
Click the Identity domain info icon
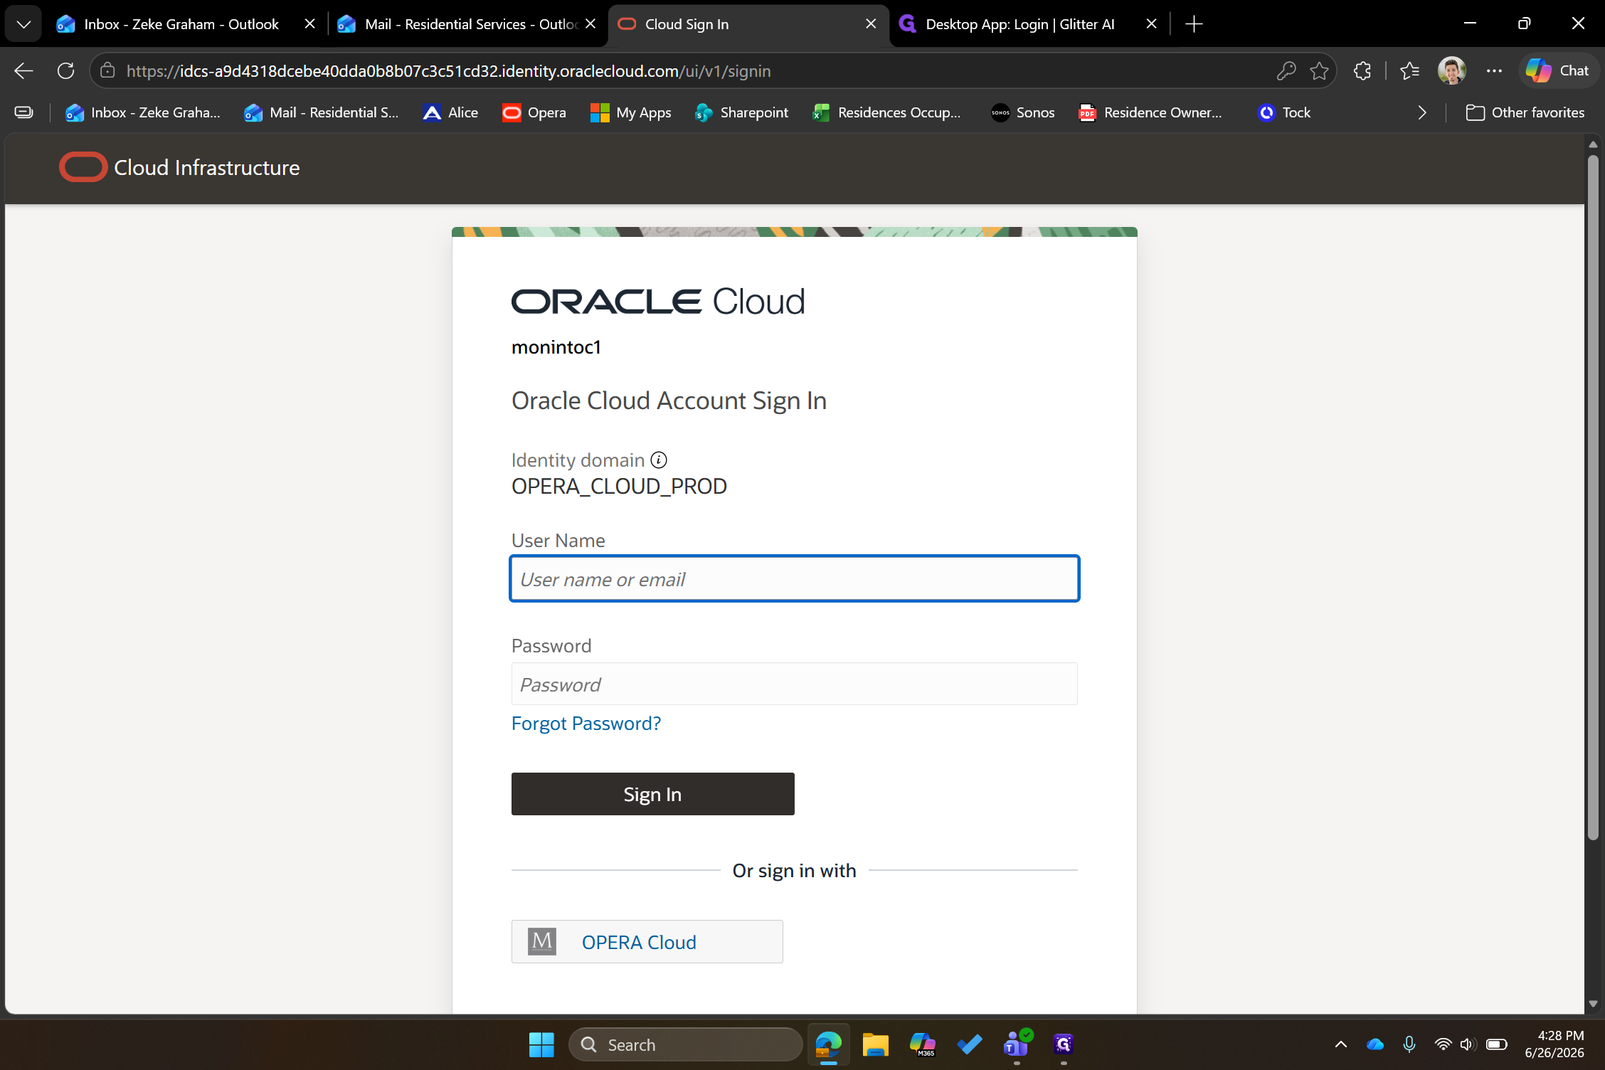pos(659,460)
